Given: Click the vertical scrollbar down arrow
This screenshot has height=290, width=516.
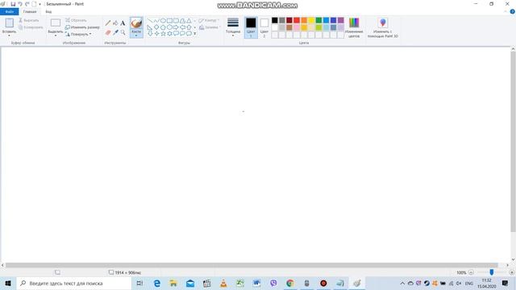Looking at the screenshot, I should pyautogui.click(x=513, y=259).
